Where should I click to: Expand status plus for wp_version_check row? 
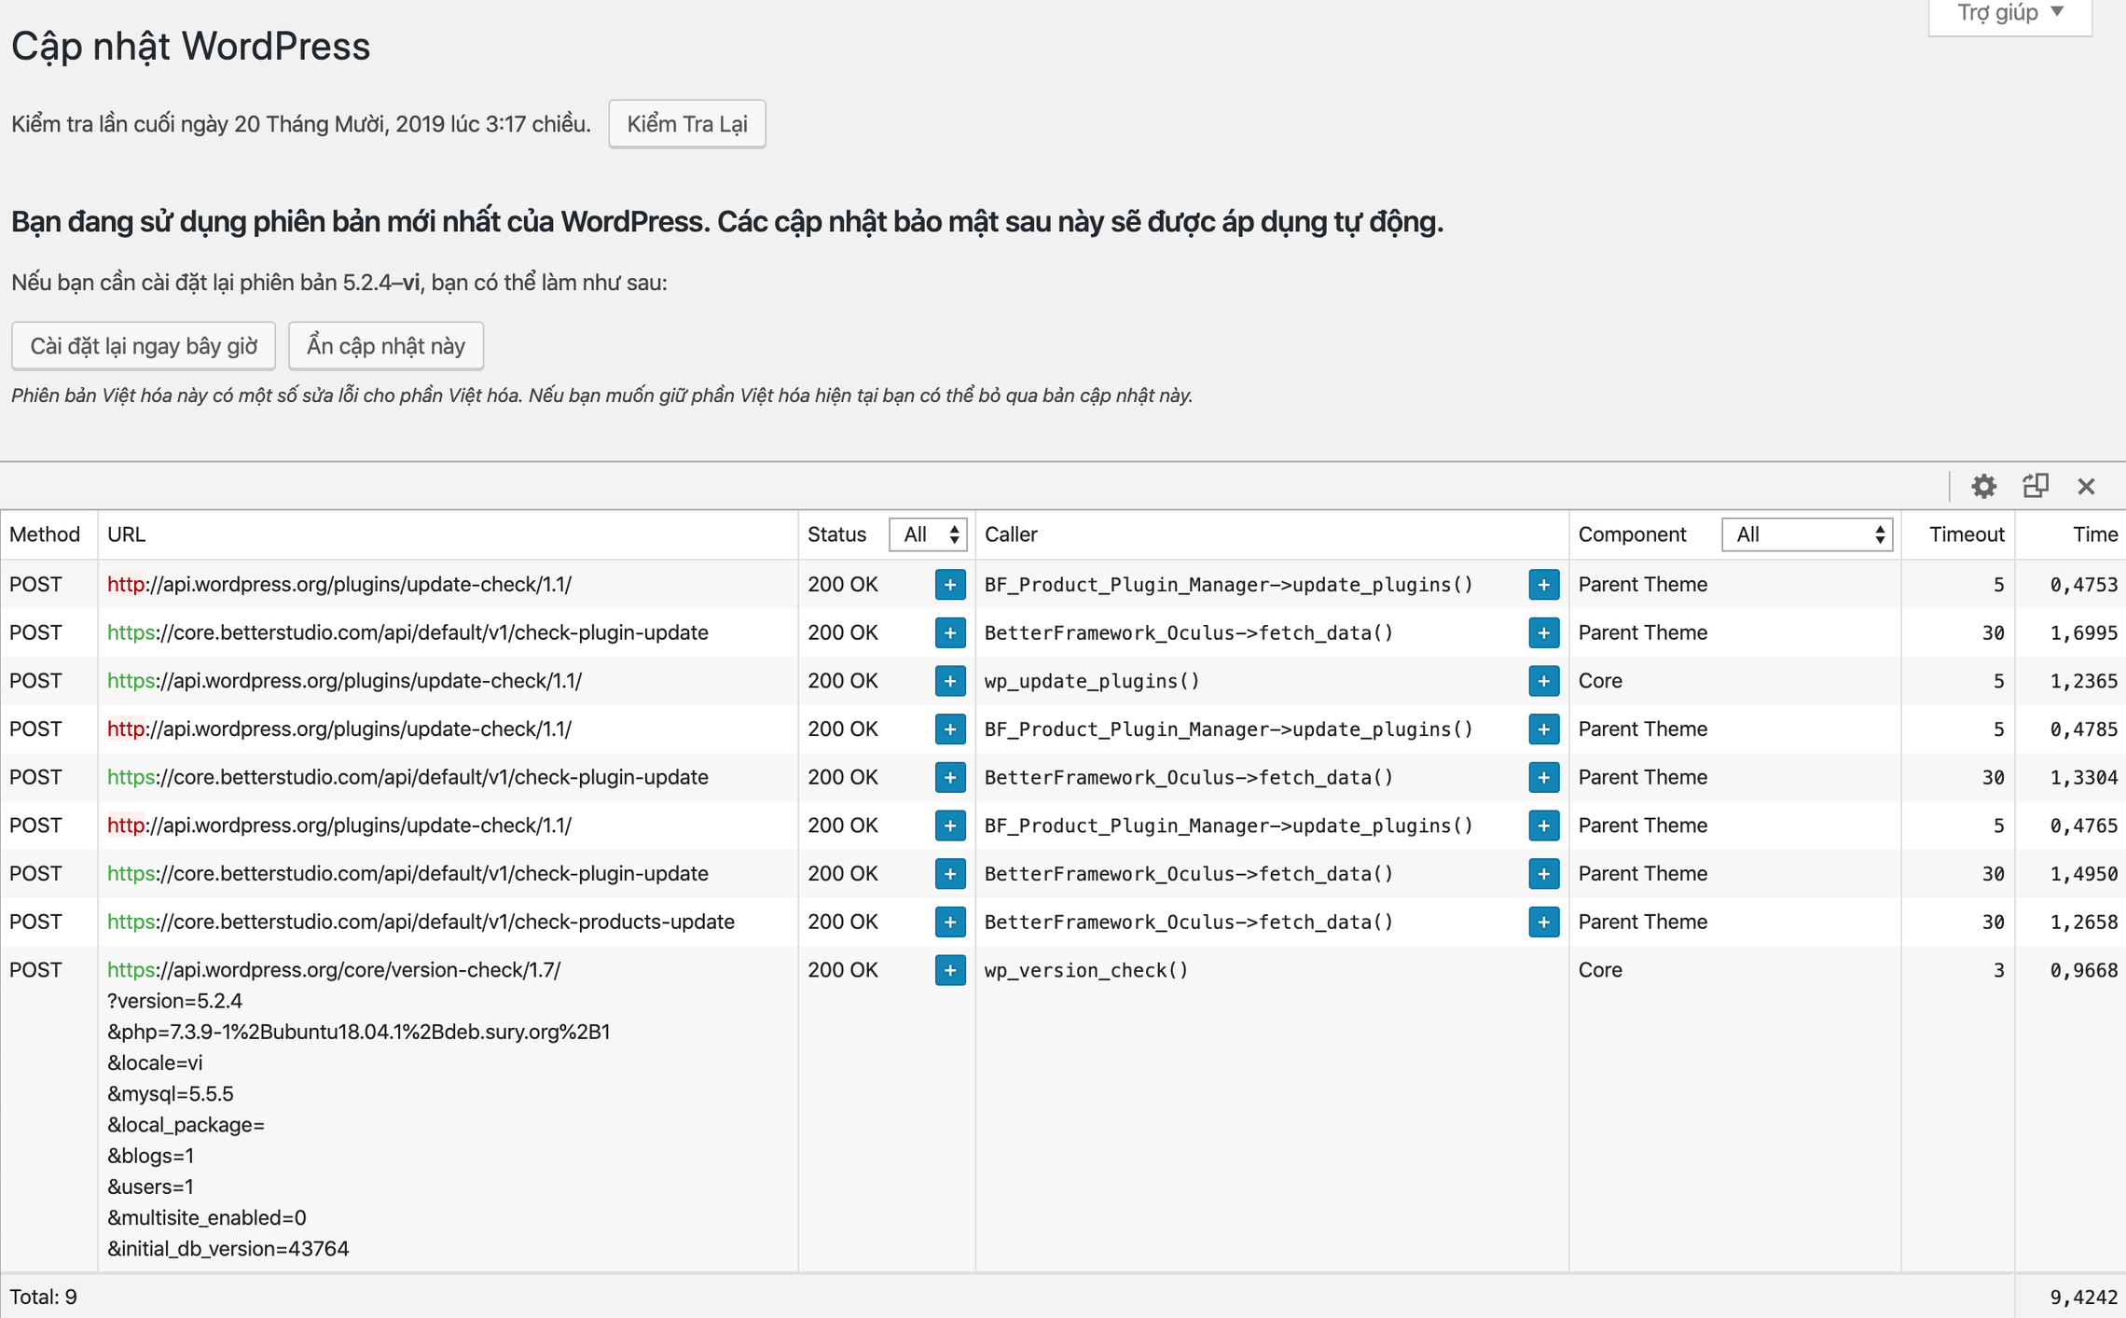pyautogui.click(x=950, y=970)
